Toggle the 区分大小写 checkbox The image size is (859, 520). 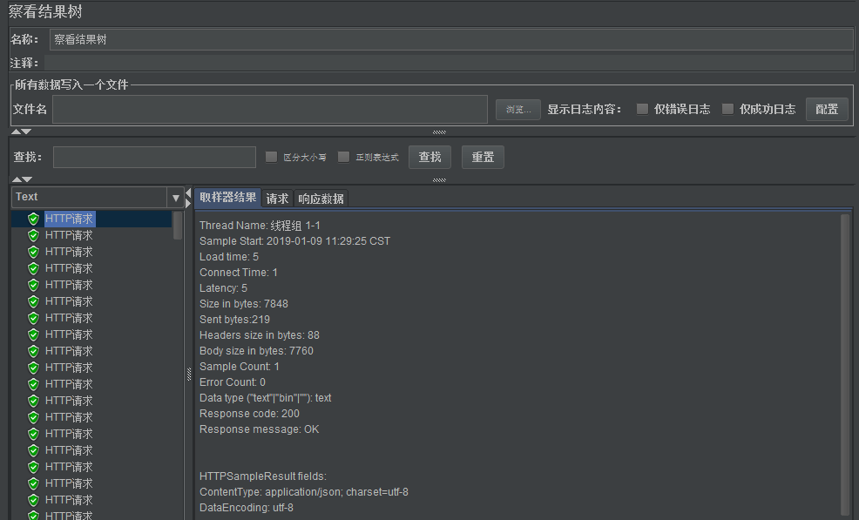tap(271, 158)
